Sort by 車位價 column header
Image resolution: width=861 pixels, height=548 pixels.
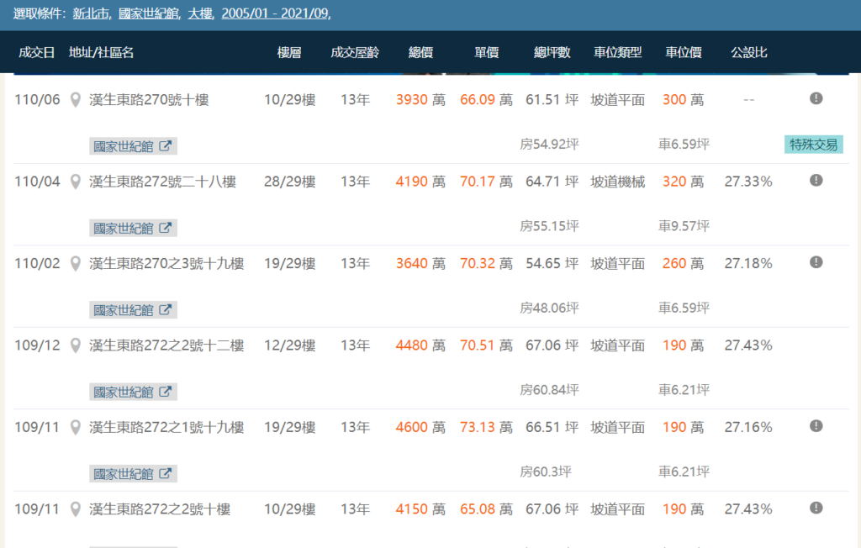click(684, 52)
